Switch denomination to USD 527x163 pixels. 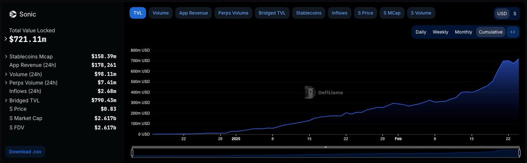(x=502, y=14)
